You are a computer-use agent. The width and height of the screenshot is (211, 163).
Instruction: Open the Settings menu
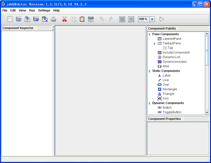click(x=44, y=10)
